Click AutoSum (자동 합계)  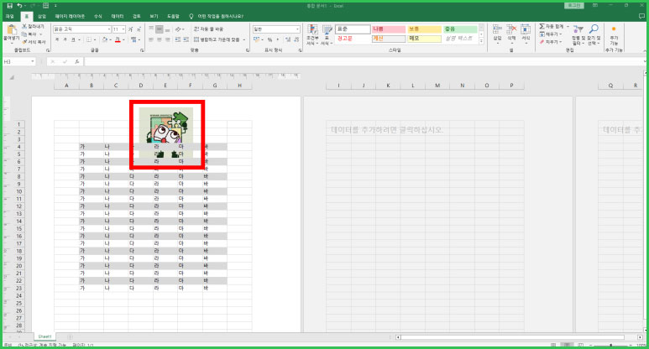point(551,27)
